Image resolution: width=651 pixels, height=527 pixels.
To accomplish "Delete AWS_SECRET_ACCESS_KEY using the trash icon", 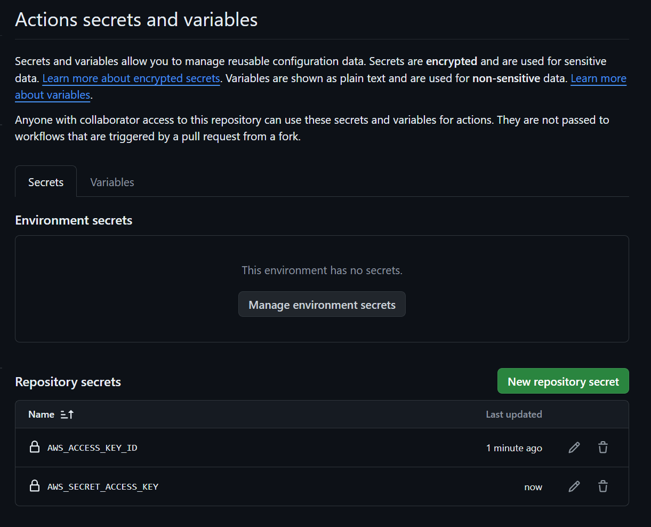I will coord(602,486).
